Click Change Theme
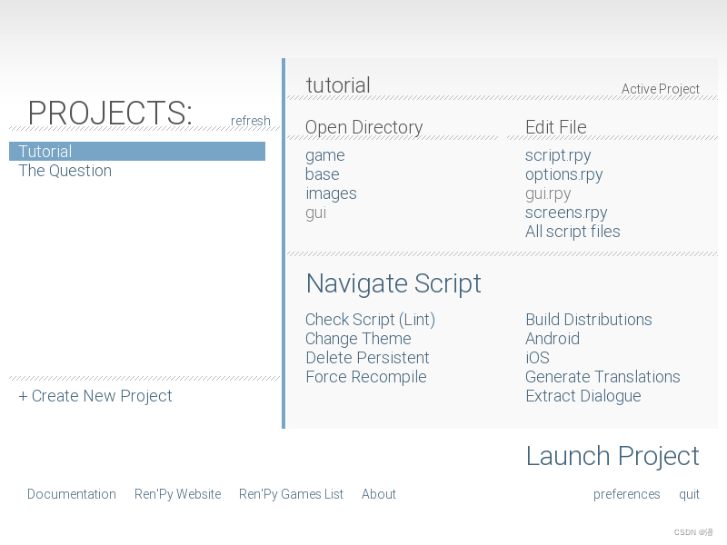 [358, 339]
